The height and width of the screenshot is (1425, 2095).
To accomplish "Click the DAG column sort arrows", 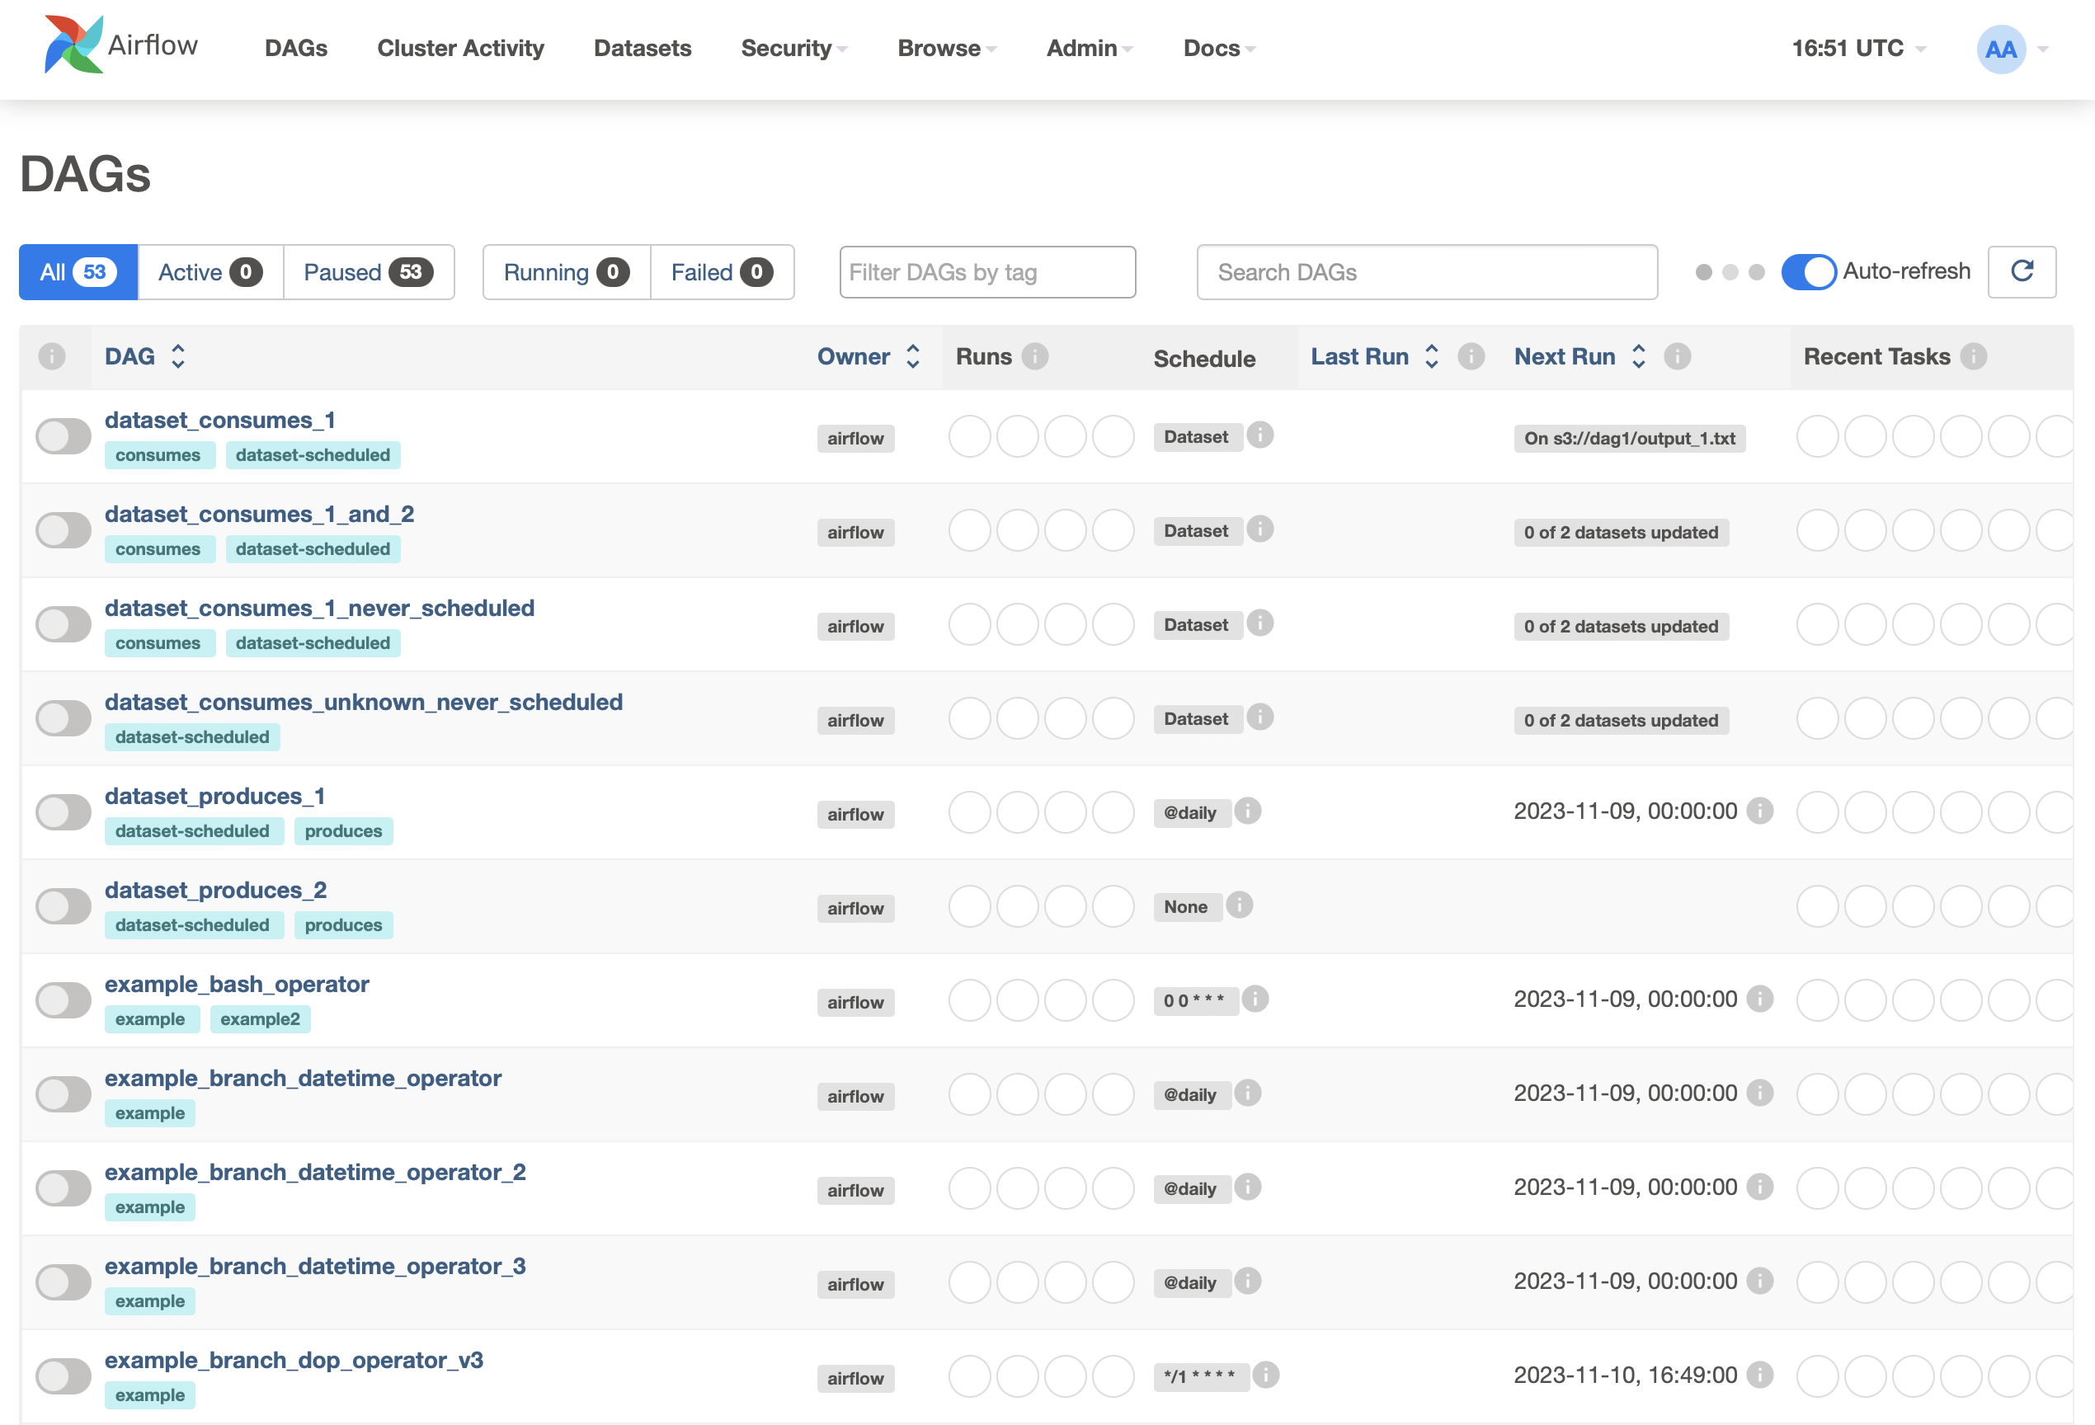I will pyautogui.click(x=178, y=357).
